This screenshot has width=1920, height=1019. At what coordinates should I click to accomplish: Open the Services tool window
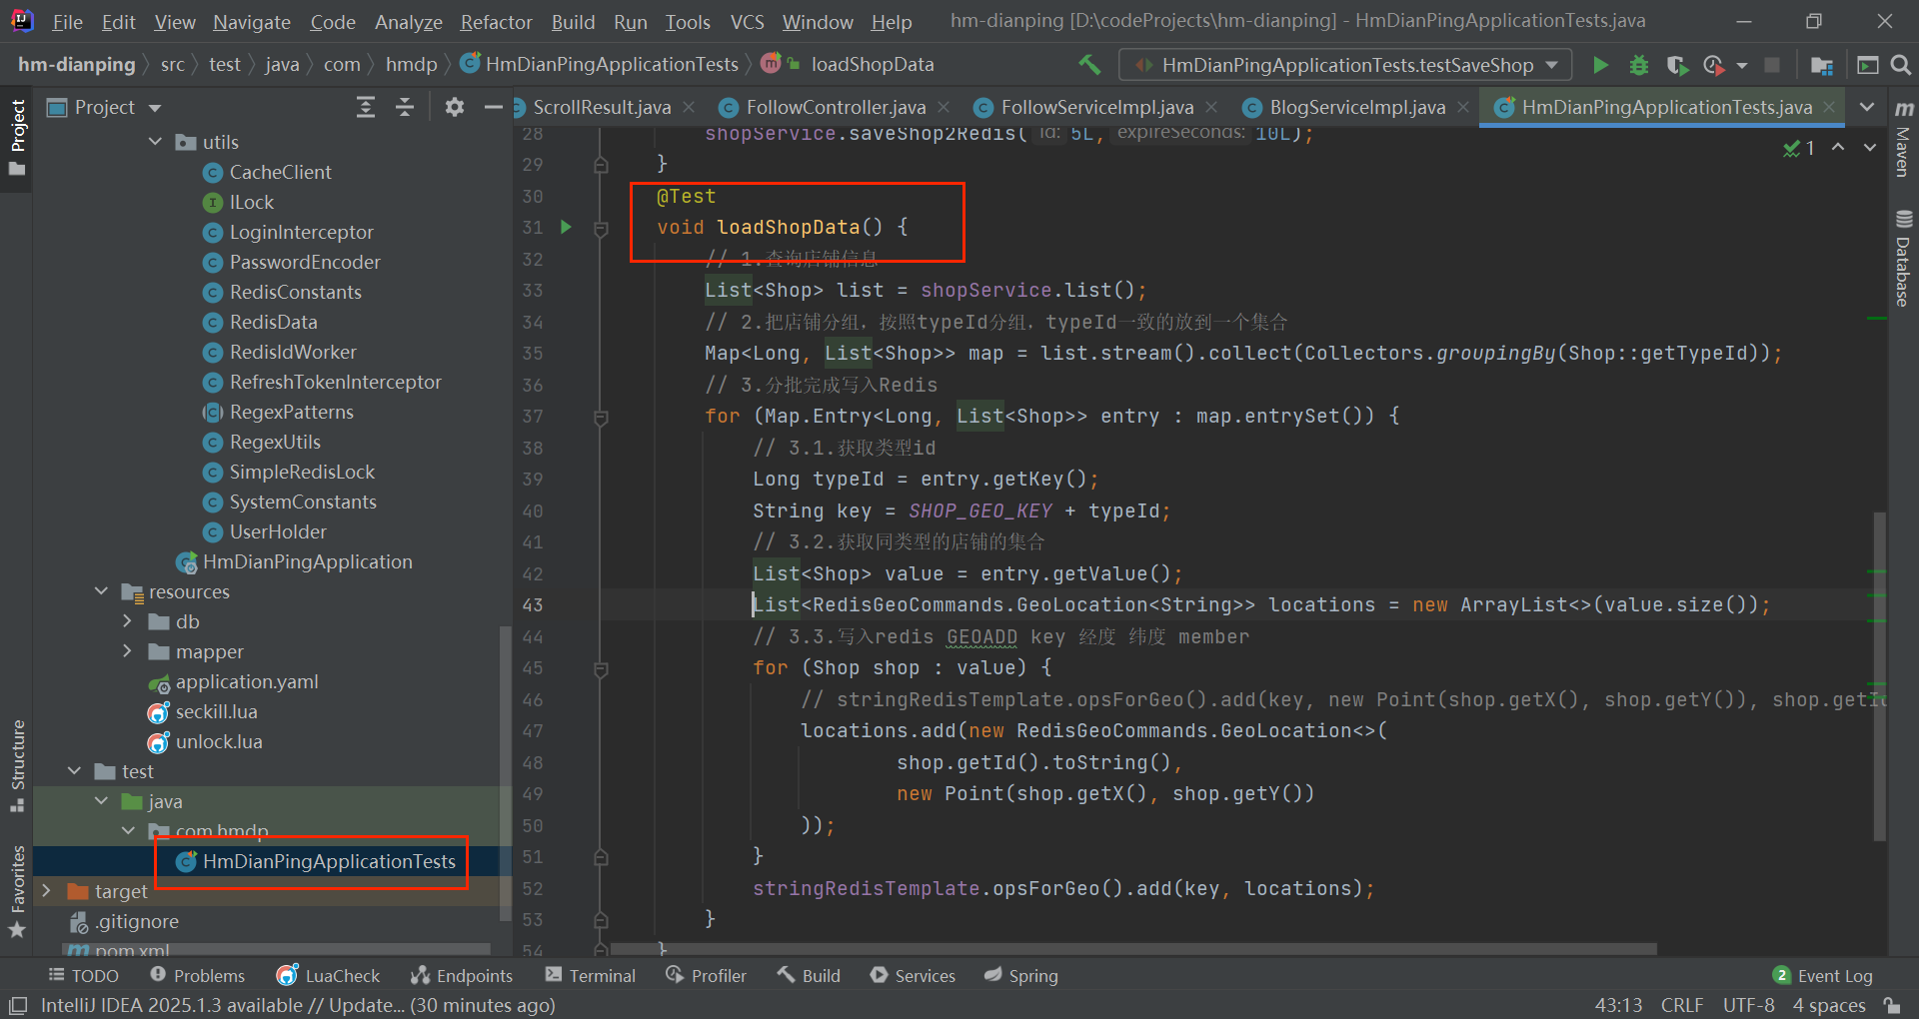tap(913, 976)
